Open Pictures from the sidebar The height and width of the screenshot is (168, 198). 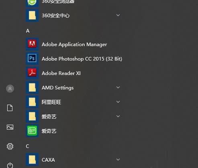click(x=10, y=127)
